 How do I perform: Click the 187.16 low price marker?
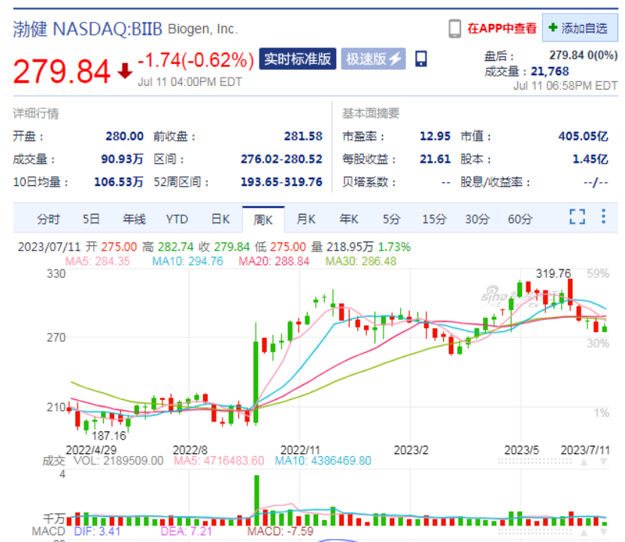pyautogui.click(x=109, y=436)
